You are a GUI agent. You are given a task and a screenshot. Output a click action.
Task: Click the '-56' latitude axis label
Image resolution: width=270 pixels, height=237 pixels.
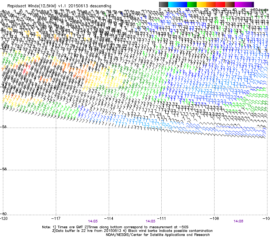pos(3,127)
